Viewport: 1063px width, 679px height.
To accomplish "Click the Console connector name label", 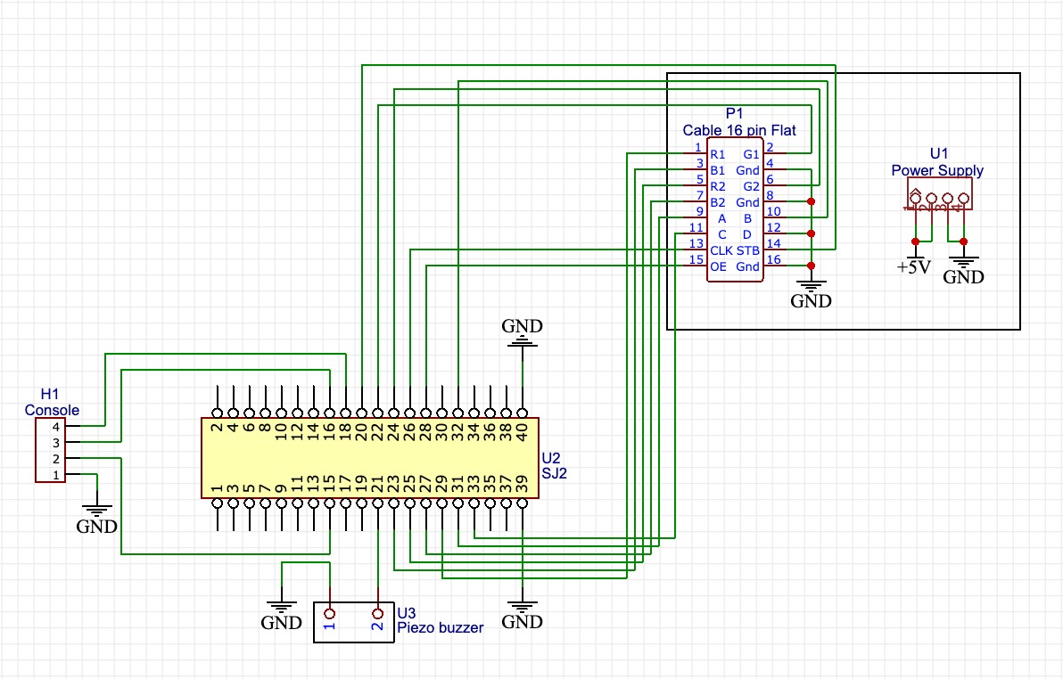I will 53,410.
